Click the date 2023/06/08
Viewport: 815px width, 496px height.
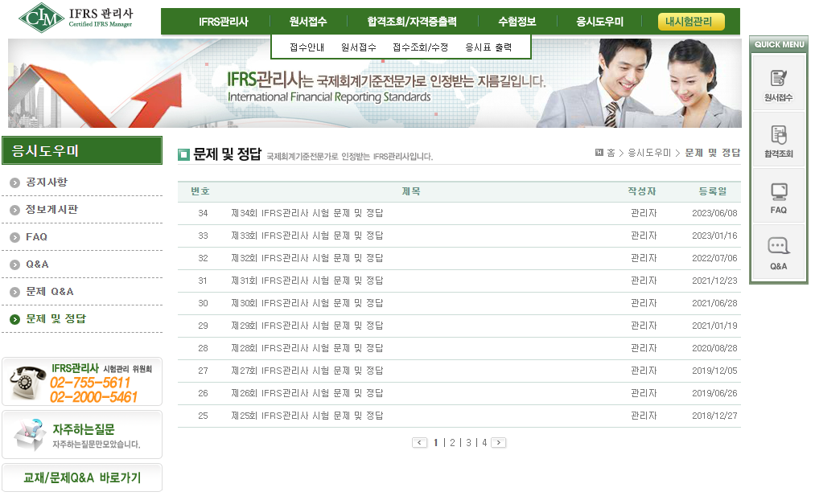[x=714, y=213]
